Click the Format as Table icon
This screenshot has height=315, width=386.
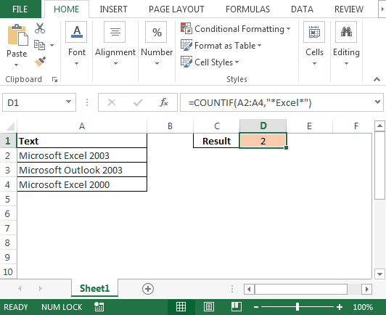pos(186,45)
